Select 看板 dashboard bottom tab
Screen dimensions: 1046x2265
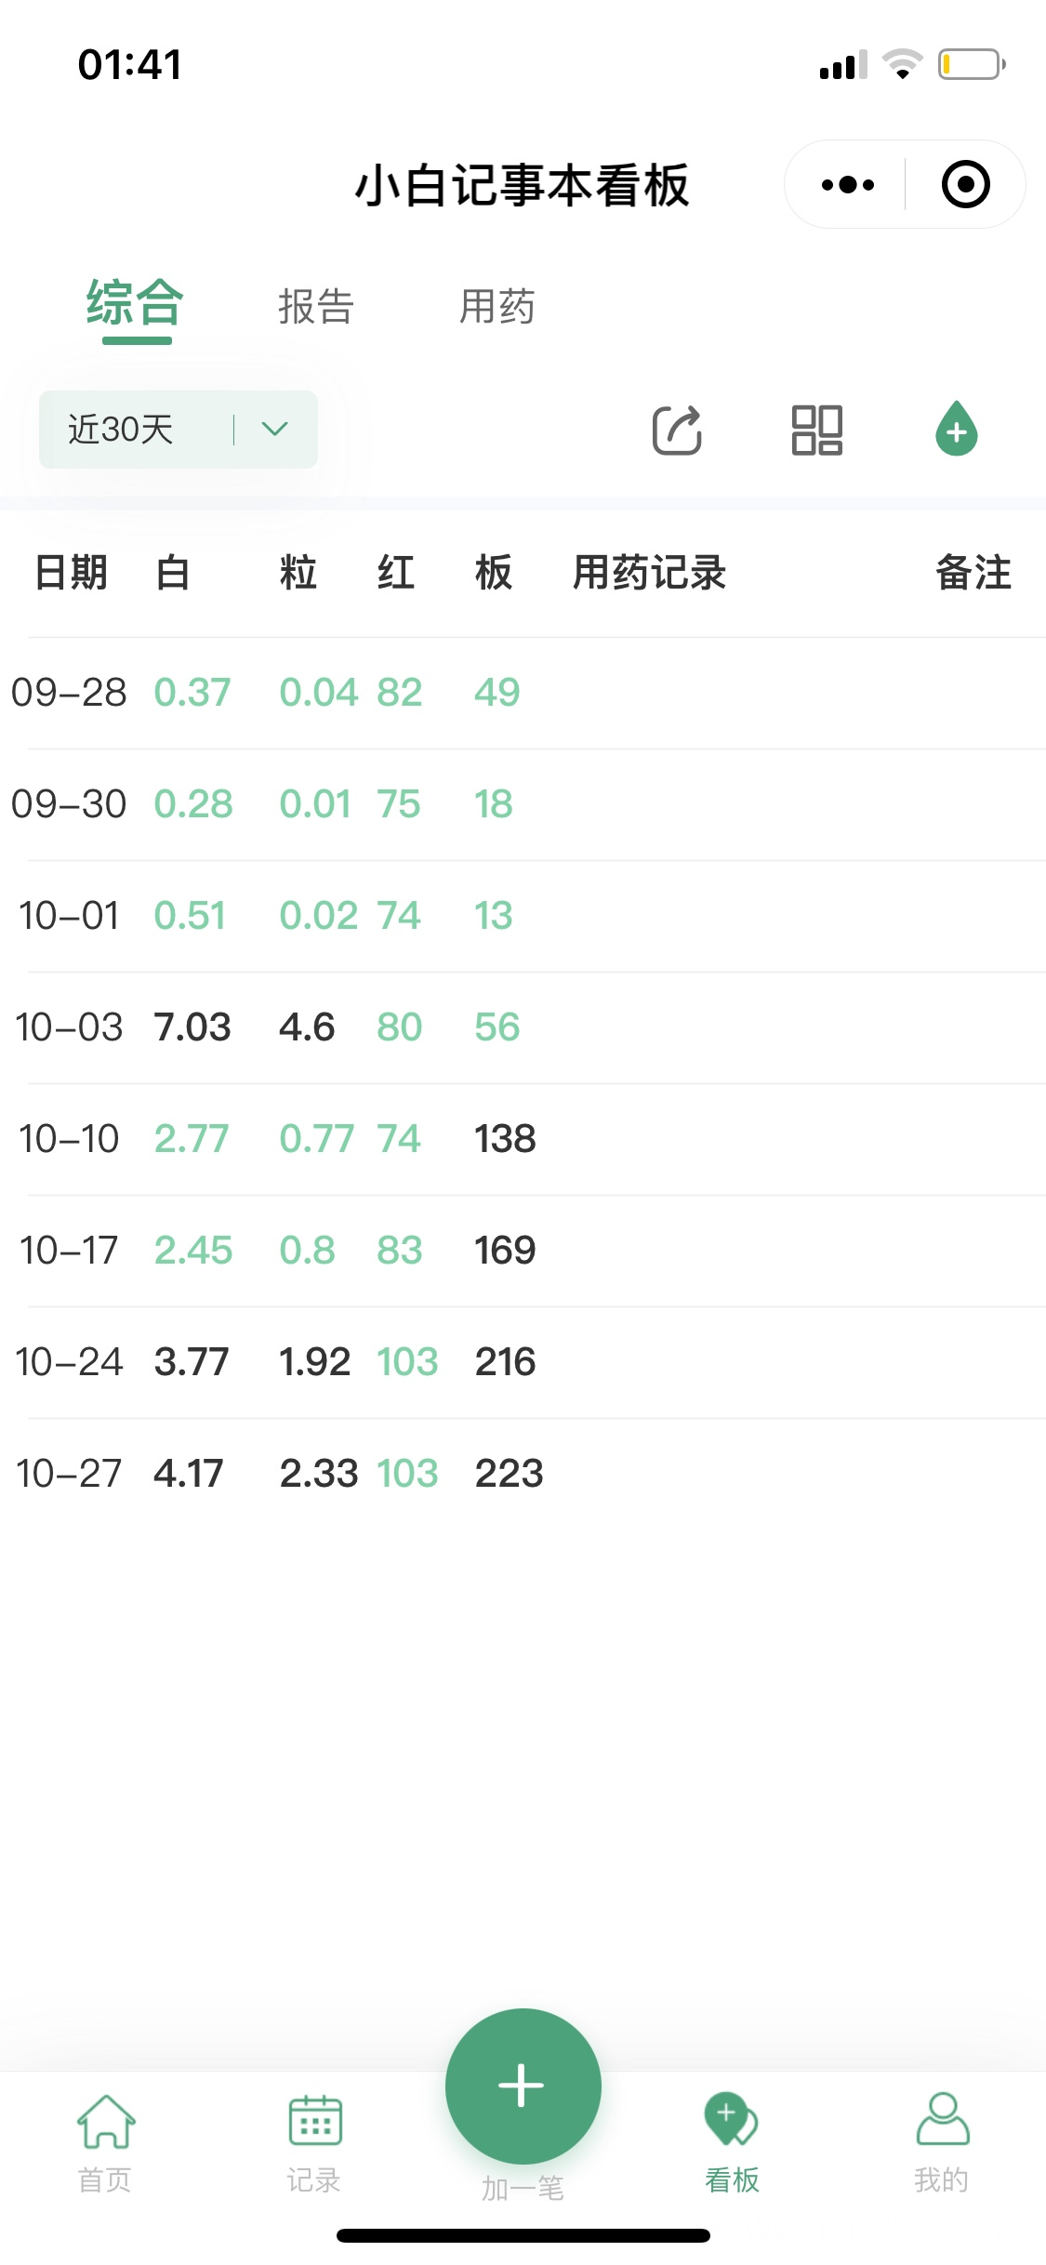(x=732, y=2140)
